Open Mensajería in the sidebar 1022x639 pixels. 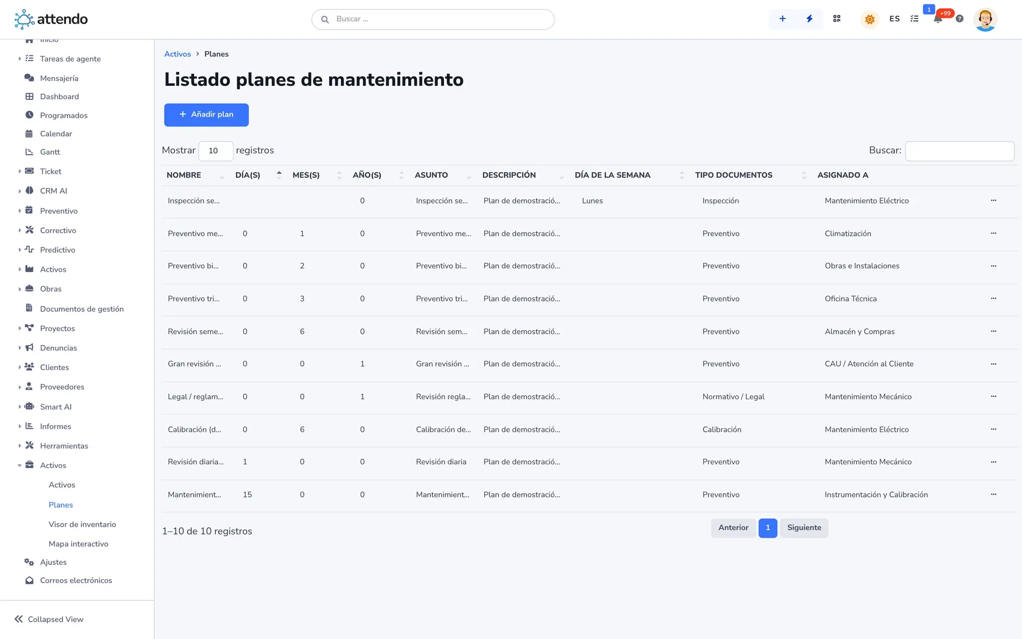point(59,78)
